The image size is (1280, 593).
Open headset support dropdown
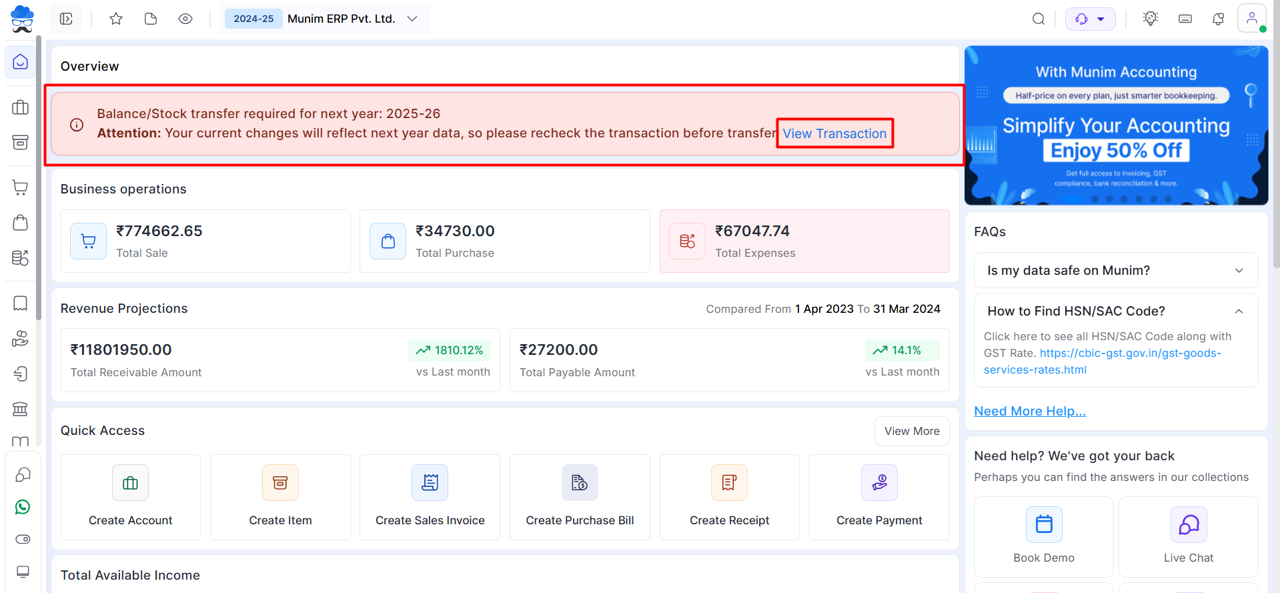click(x=1091, y=19)
